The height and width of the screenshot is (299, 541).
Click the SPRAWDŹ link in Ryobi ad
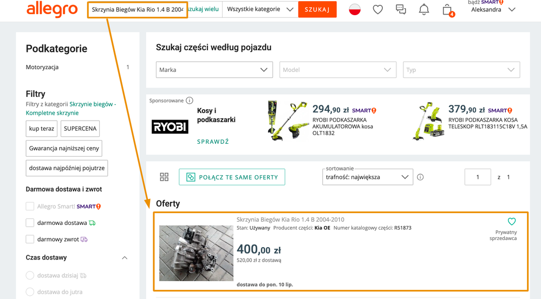213,142
